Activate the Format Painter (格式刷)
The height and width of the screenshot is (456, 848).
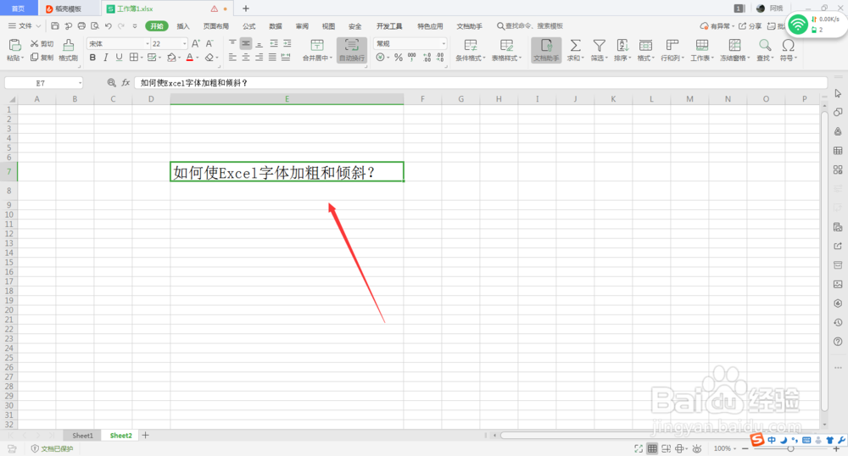coord(68,50)
